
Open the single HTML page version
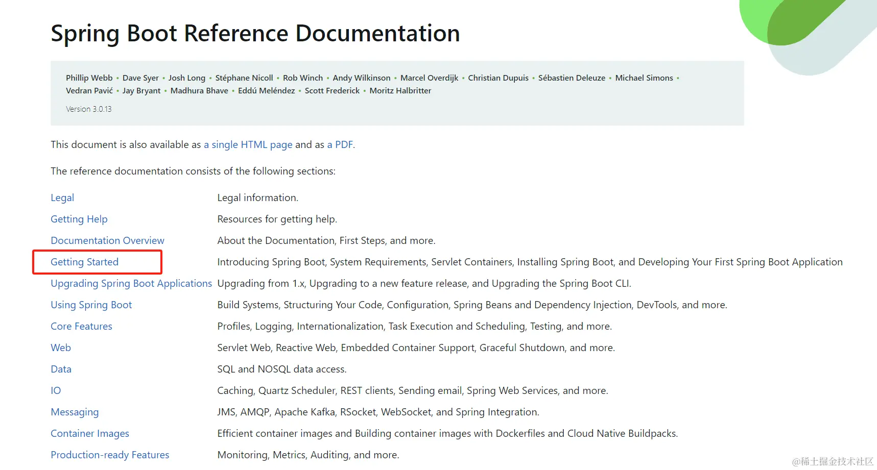point(248,144)
